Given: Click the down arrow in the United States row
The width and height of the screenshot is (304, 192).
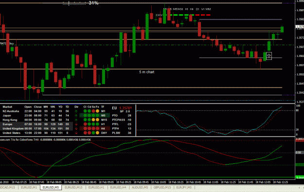Looking at the screenshot, I should [x=76, y=133].
